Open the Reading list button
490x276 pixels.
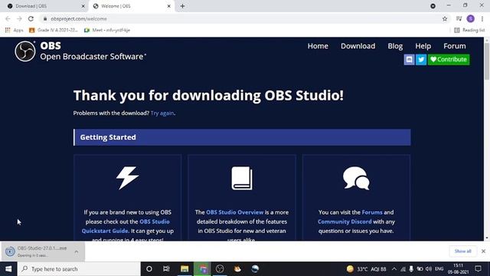[x=469, y=30]
